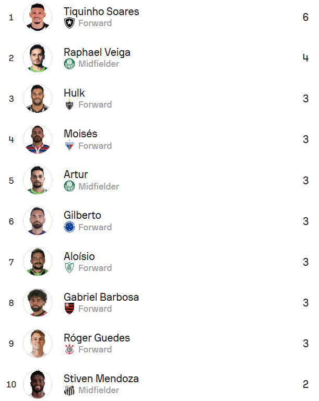This screenshot has width=319, height=401.
Task: Open Moisés player name link
Action: pyautogui.click(x=80, y=134)
